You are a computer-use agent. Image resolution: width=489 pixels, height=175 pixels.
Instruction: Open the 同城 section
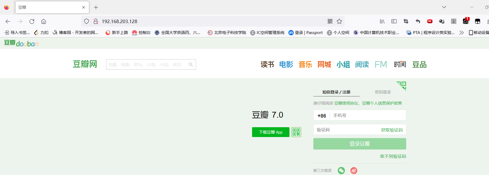(x=324, y=64)
